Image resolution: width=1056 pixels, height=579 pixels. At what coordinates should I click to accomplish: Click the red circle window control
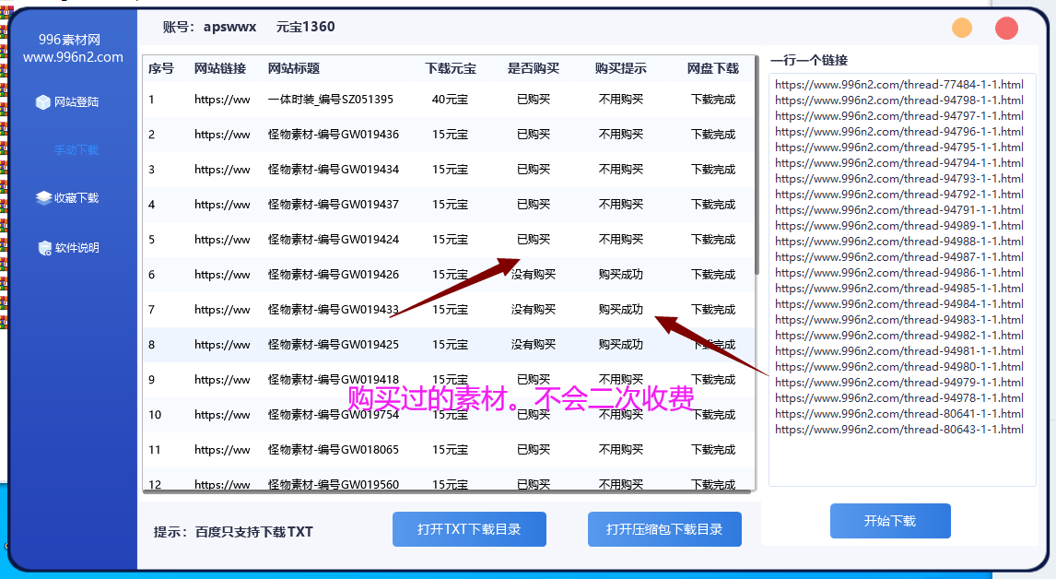pos(1005,28)
